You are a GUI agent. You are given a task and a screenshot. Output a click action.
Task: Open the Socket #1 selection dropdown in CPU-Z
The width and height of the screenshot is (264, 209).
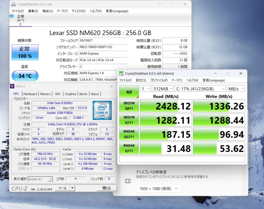(x=40, y=179)
